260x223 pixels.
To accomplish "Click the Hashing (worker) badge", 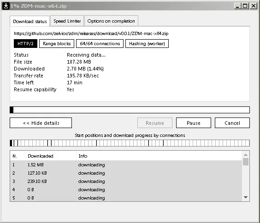I will [x=147, y=44].
